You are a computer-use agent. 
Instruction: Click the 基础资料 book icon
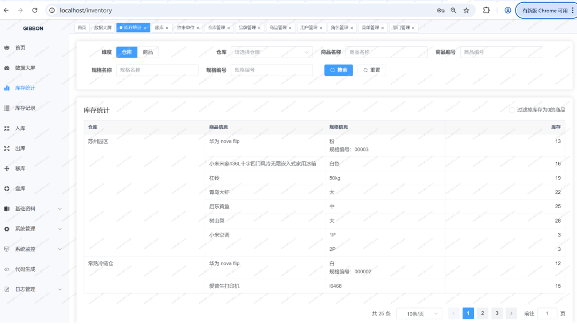click(6, 209)
